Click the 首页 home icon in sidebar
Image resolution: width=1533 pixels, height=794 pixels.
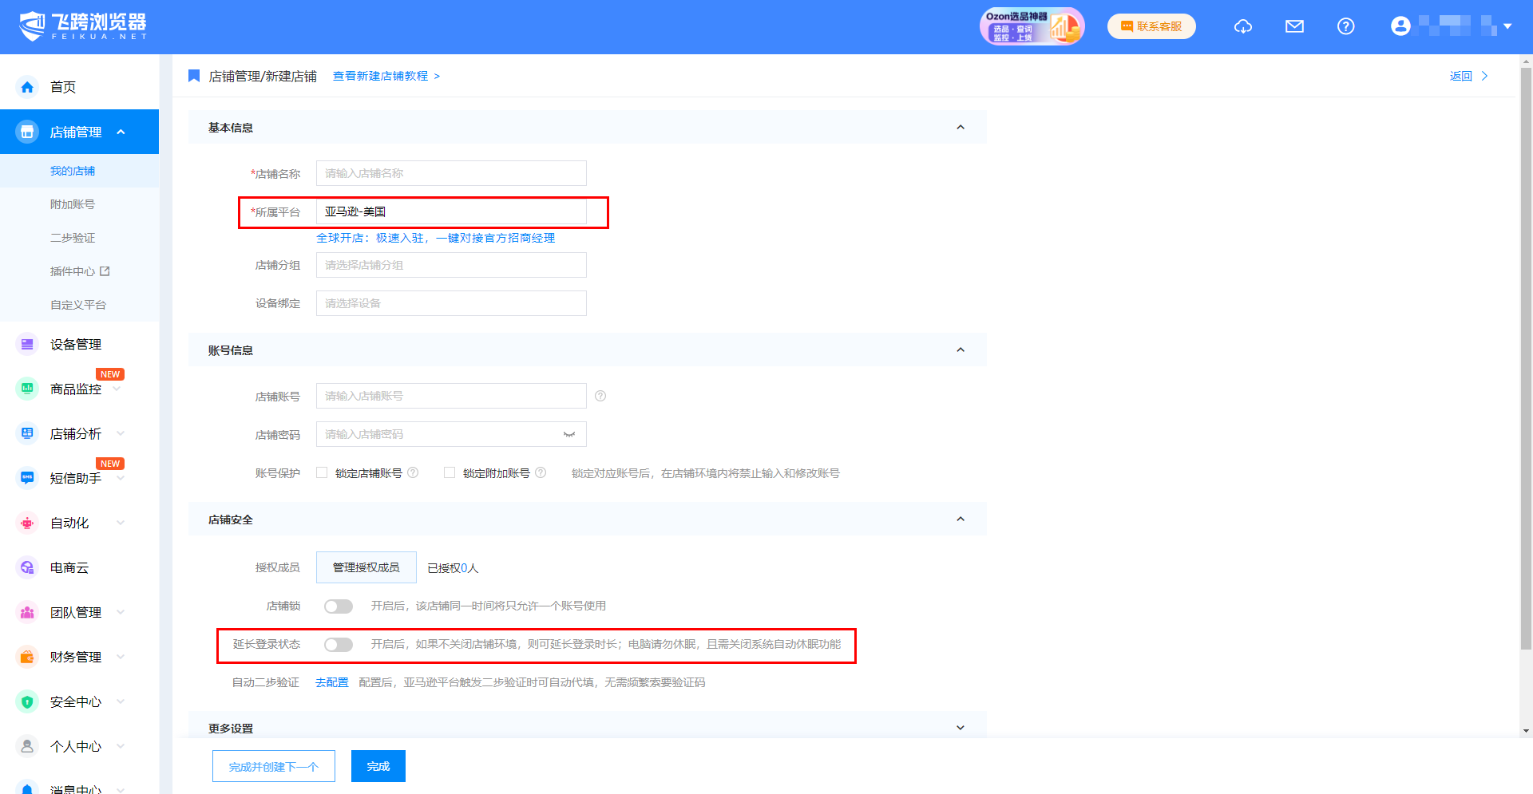pos(27,87)
